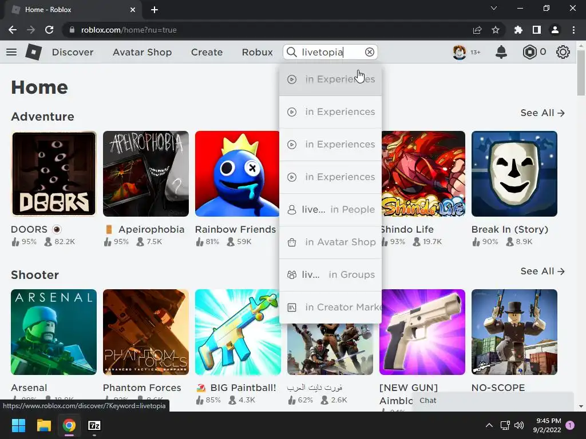
Task: Open the Shindo Life thumbnail
Action: (423, 174)
